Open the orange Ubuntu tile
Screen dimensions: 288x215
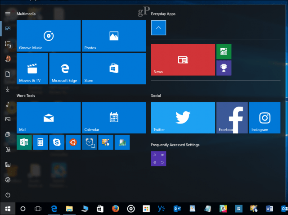(x=73, y=142)
